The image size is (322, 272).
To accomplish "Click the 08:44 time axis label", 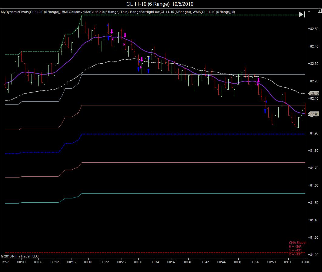I will 221,262.
